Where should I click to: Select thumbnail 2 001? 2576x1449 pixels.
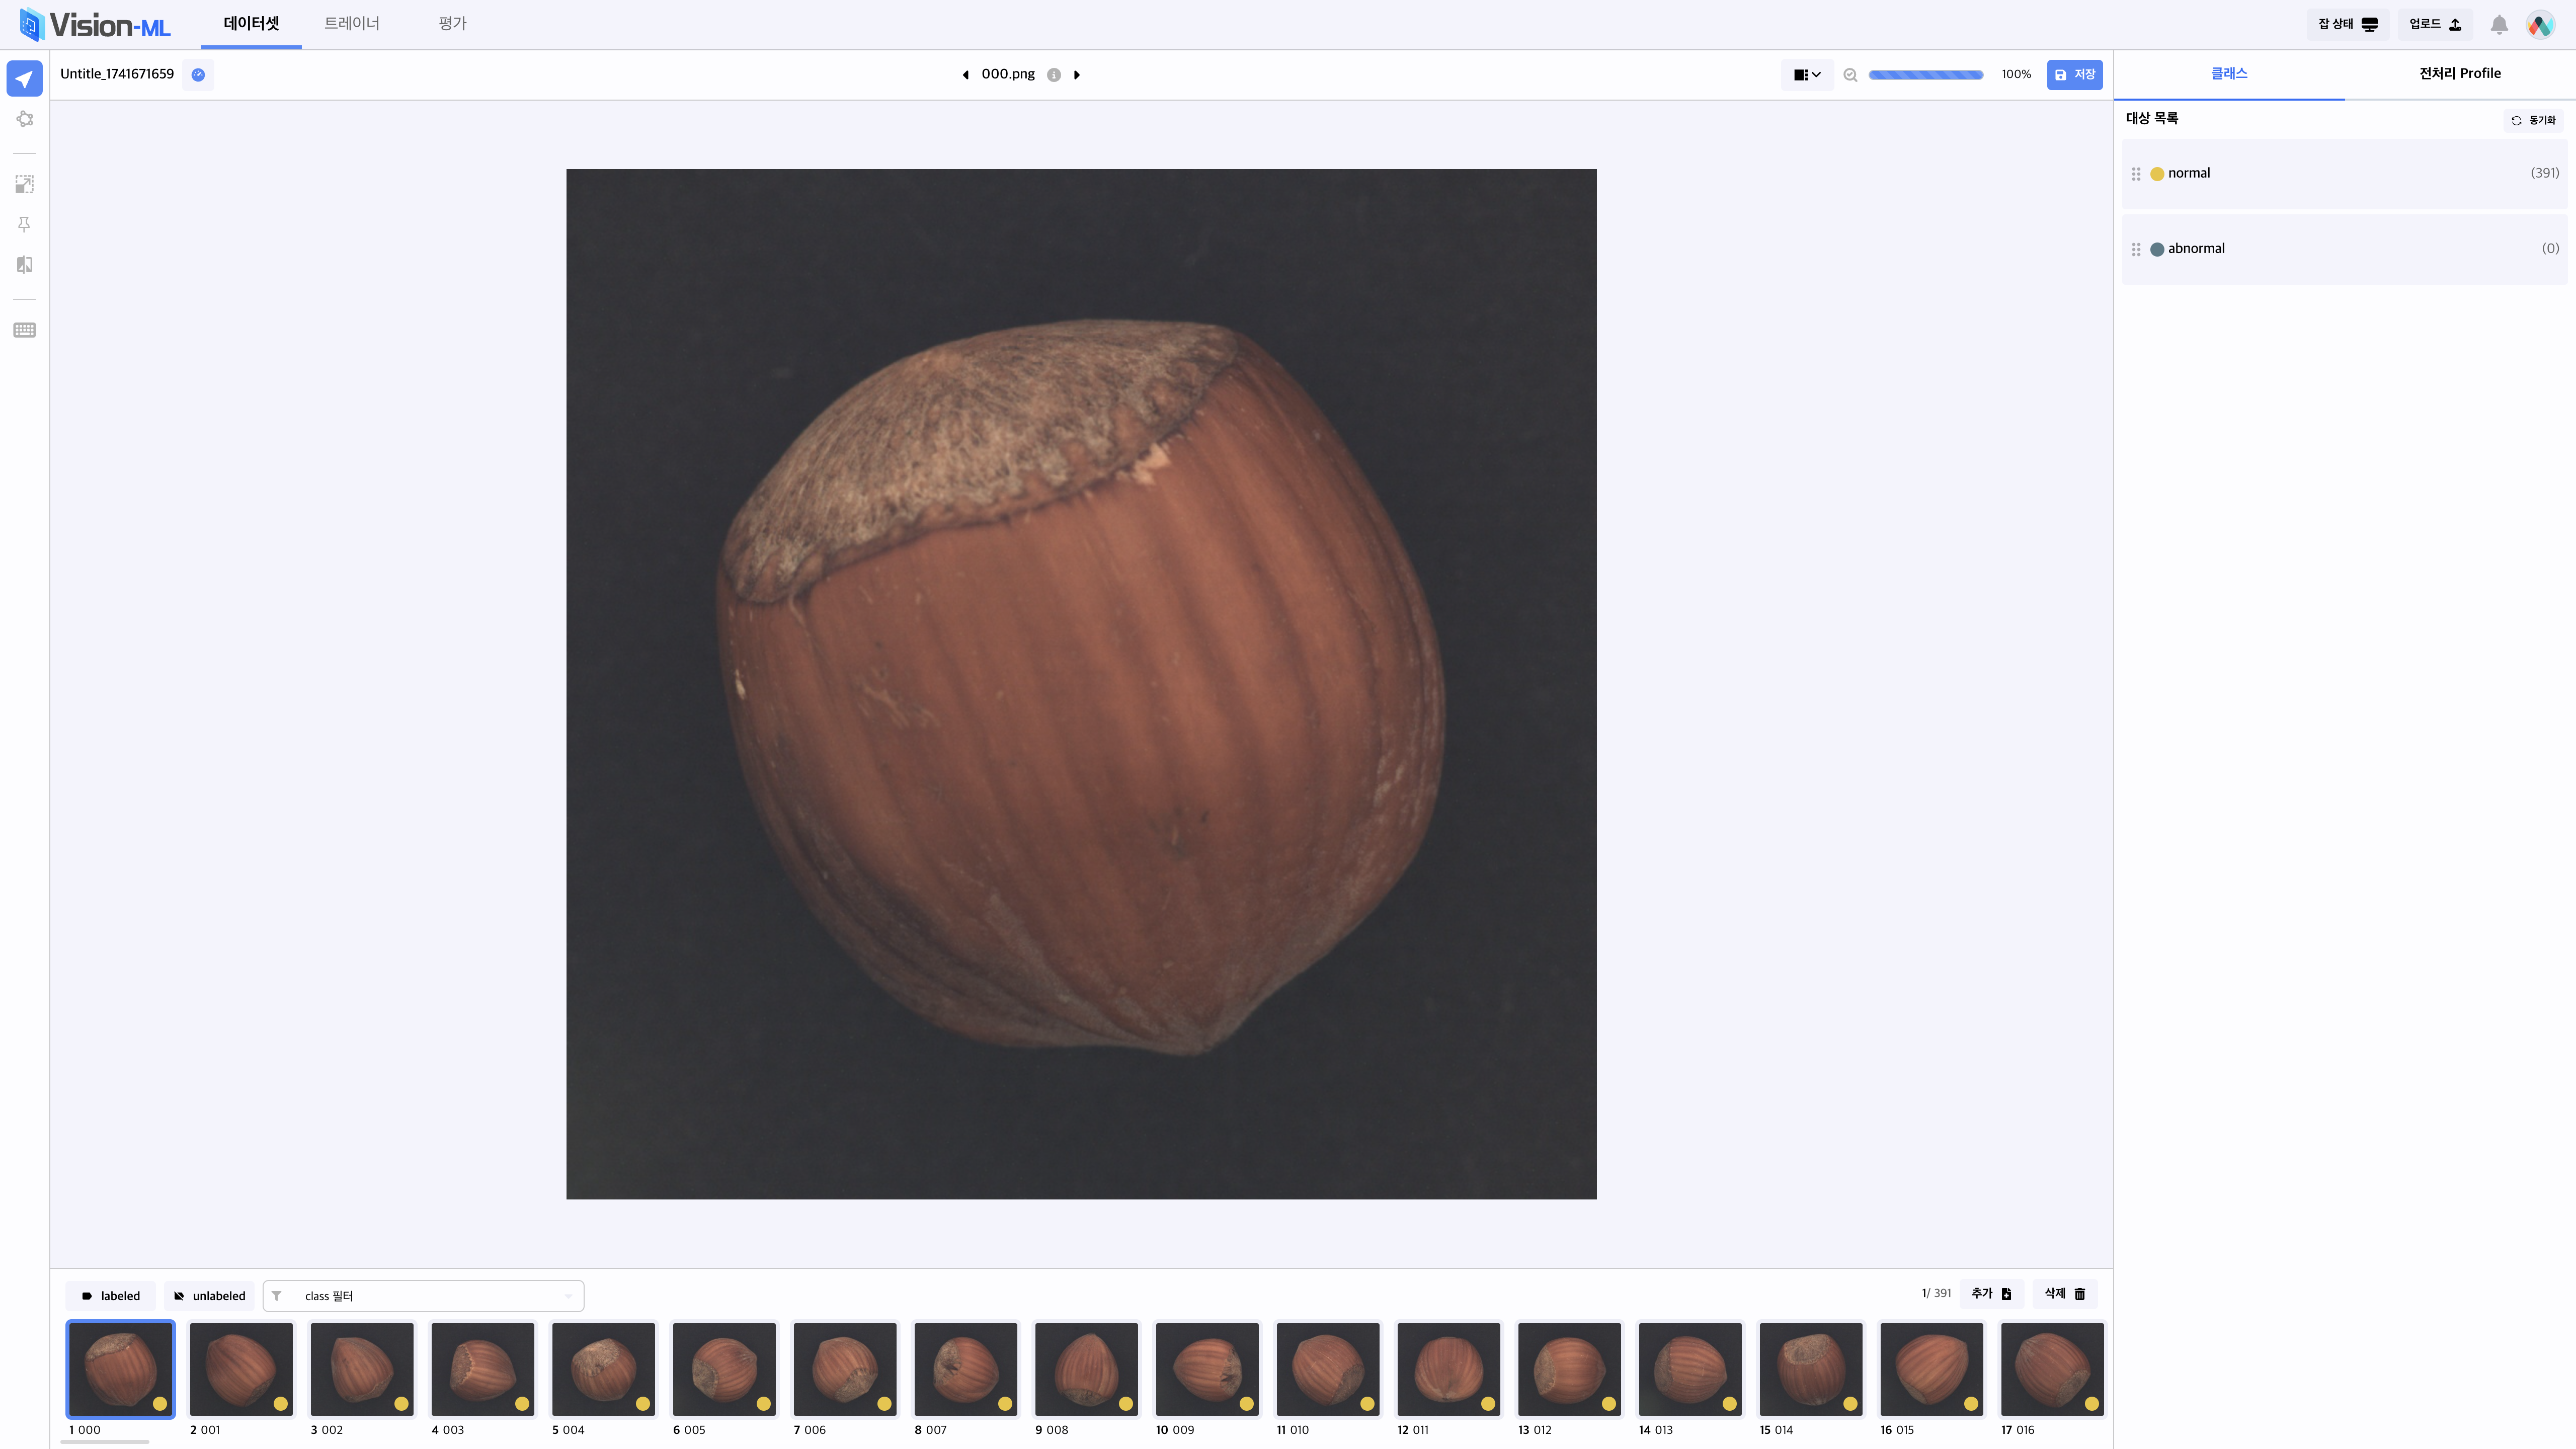[241, 1369]
